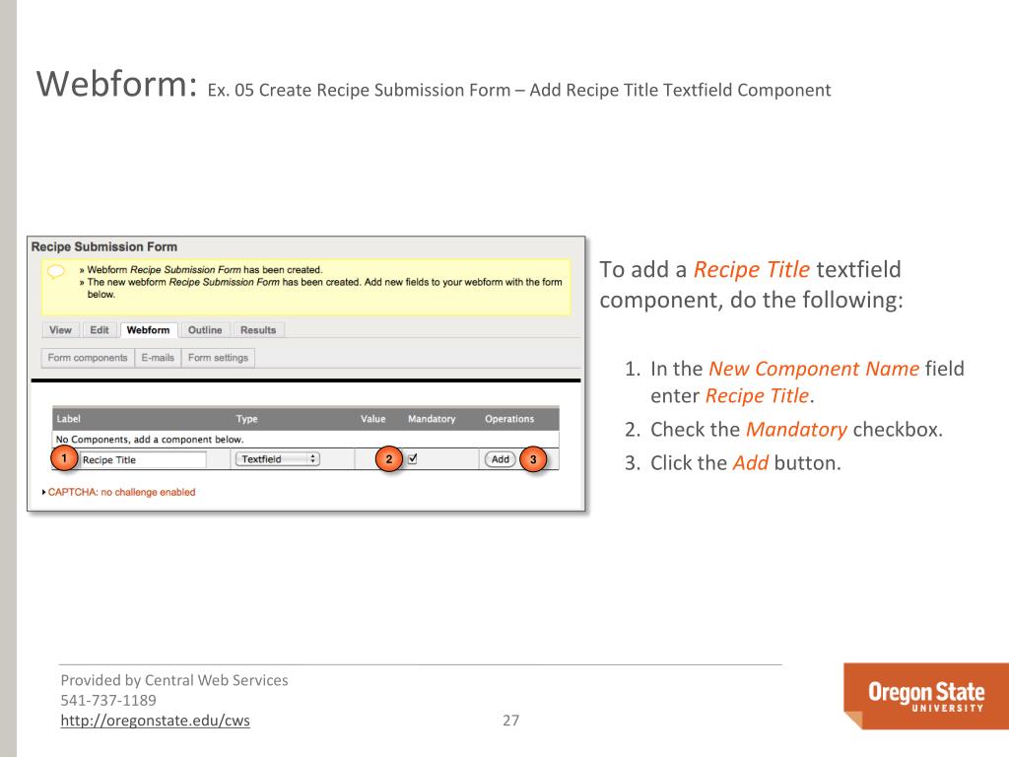
Task: Click the Value column header
Action: (x=372, y=419)
